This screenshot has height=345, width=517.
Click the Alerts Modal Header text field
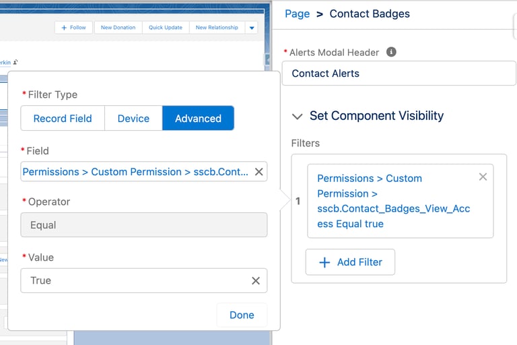tap(399, 73)
